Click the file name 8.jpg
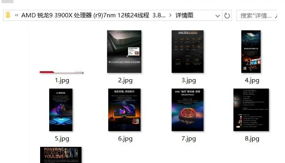 tap(252, 139)
